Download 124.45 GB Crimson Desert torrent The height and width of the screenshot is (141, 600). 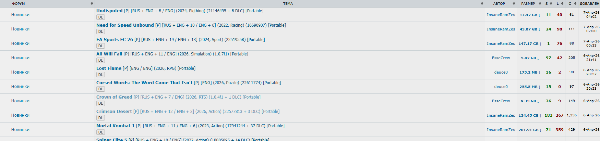click(530, 115)
